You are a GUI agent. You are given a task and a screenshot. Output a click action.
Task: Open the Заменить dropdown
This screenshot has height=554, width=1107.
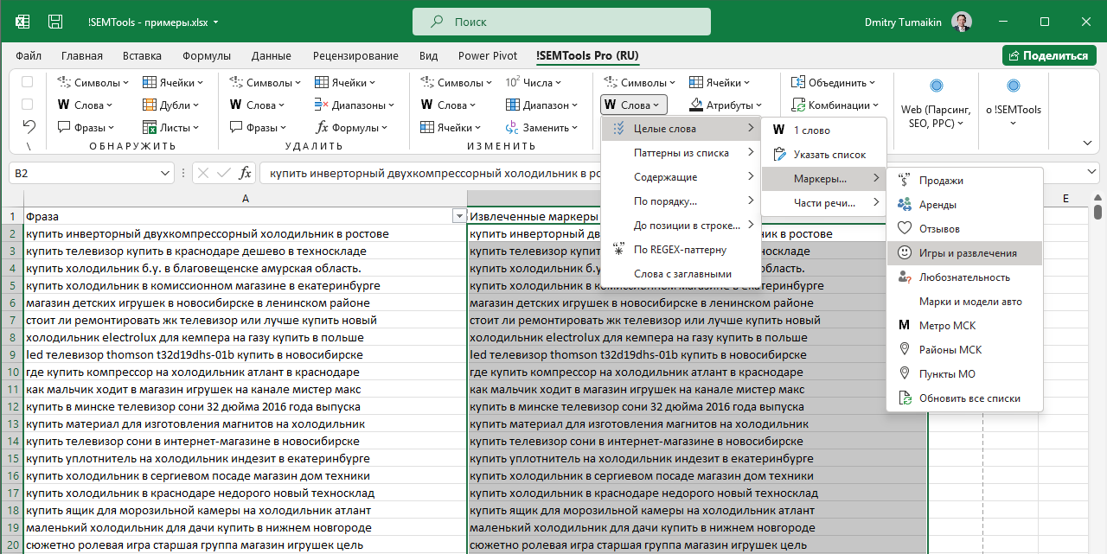tap(541, 127)
